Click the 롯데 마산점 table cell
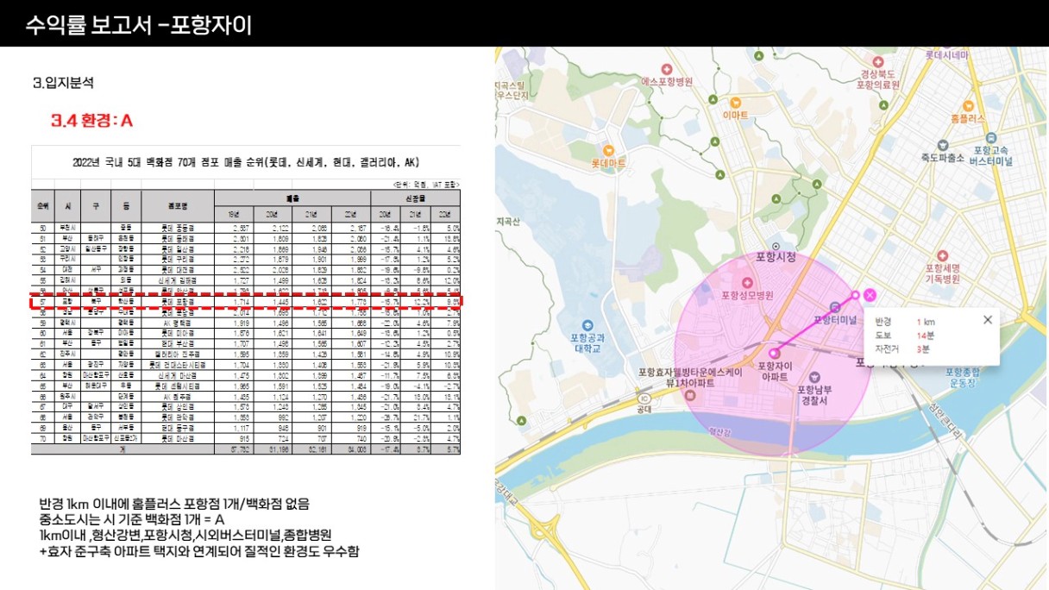The height and width of the screenshot is (590, 1049). click(x=179, y=438)
